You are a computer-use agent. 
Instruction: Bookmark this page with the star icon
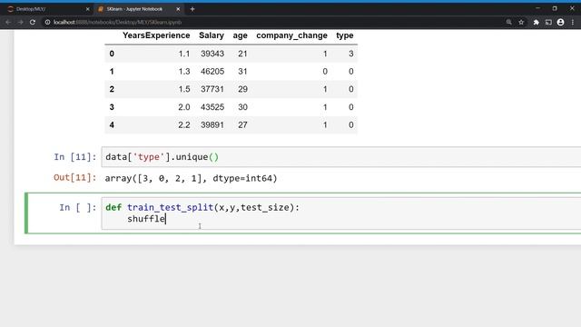coord(521,22)
